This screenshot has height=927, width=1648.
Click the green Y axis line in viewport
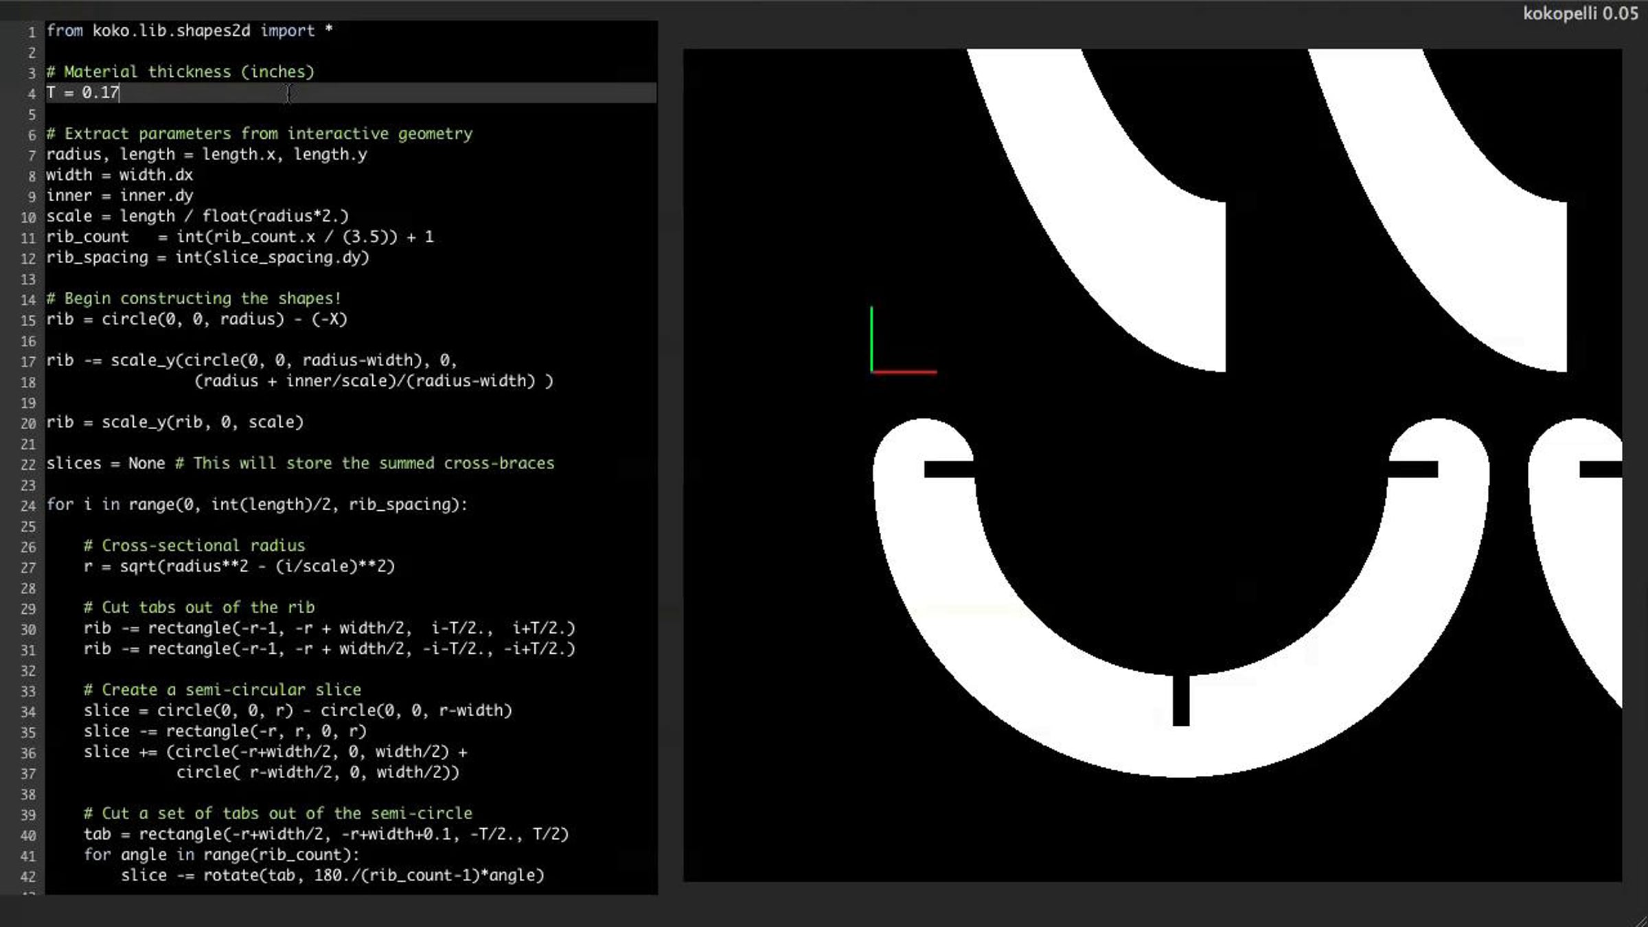coord(871,339)
